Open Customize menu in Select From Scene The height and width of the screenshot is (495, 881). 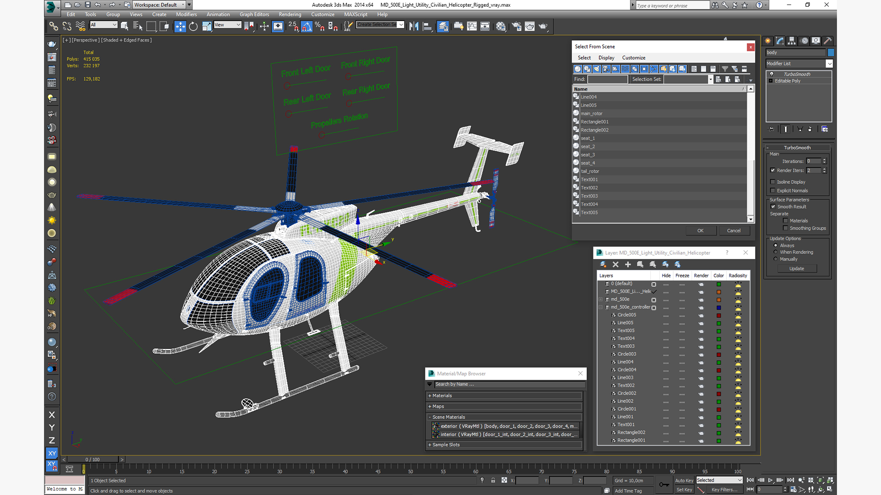pyautogui.click(x=634, y=58)
